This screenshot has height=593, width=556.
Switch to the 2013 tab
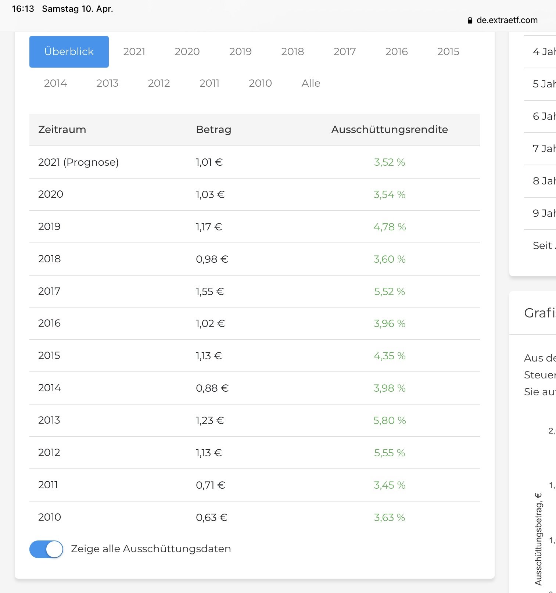(x=107, y=83)
